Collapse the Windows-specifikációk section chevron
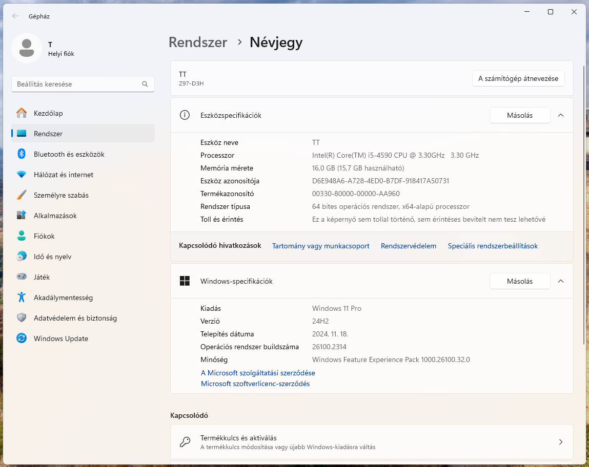The height and width of the screenshot is (467, 589). (x=561, y=281)
